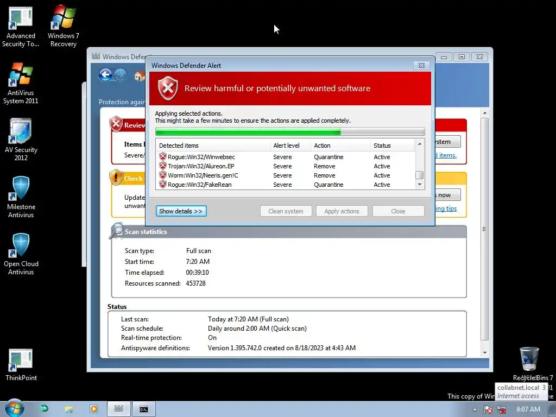Select Trojan:Win32/Alureon.EP row text

pos(201,166)
